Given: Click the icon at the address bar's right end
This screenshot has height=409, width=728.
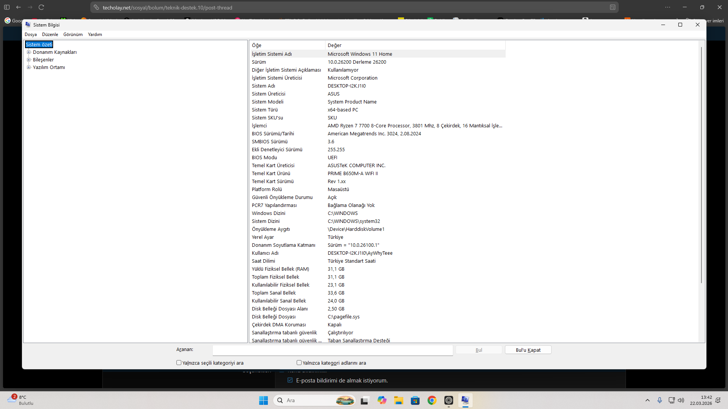Looking at the screenshot, I should tap(613, 7).
